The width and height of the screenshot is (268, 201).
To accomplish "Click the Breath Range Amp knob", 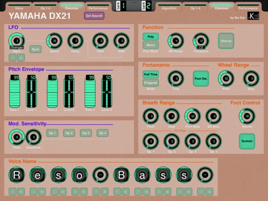I will (x=172, y=116).
